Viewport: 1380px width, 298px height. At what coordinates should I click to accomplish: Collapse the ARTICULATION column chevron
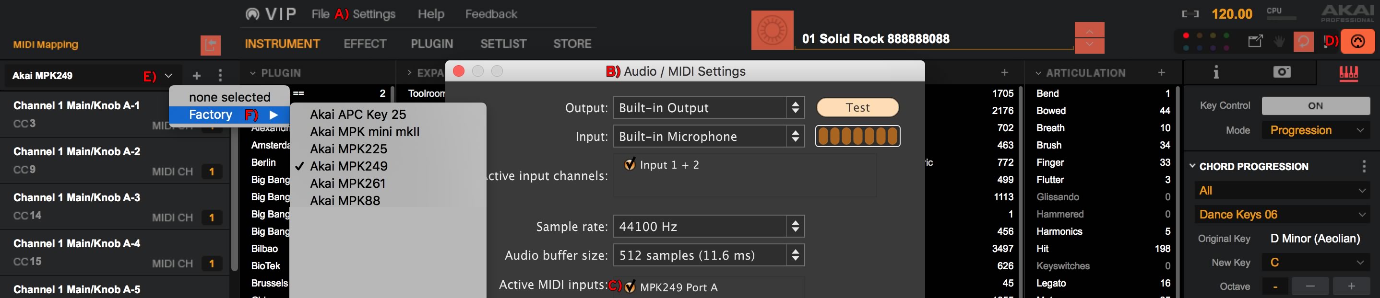tap(1038, 73)
